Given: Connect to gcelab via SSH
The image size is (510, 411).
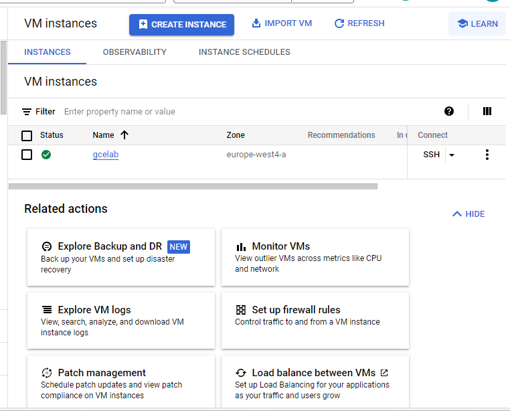Looking at the screenshot, I should [x=431, y=155].
